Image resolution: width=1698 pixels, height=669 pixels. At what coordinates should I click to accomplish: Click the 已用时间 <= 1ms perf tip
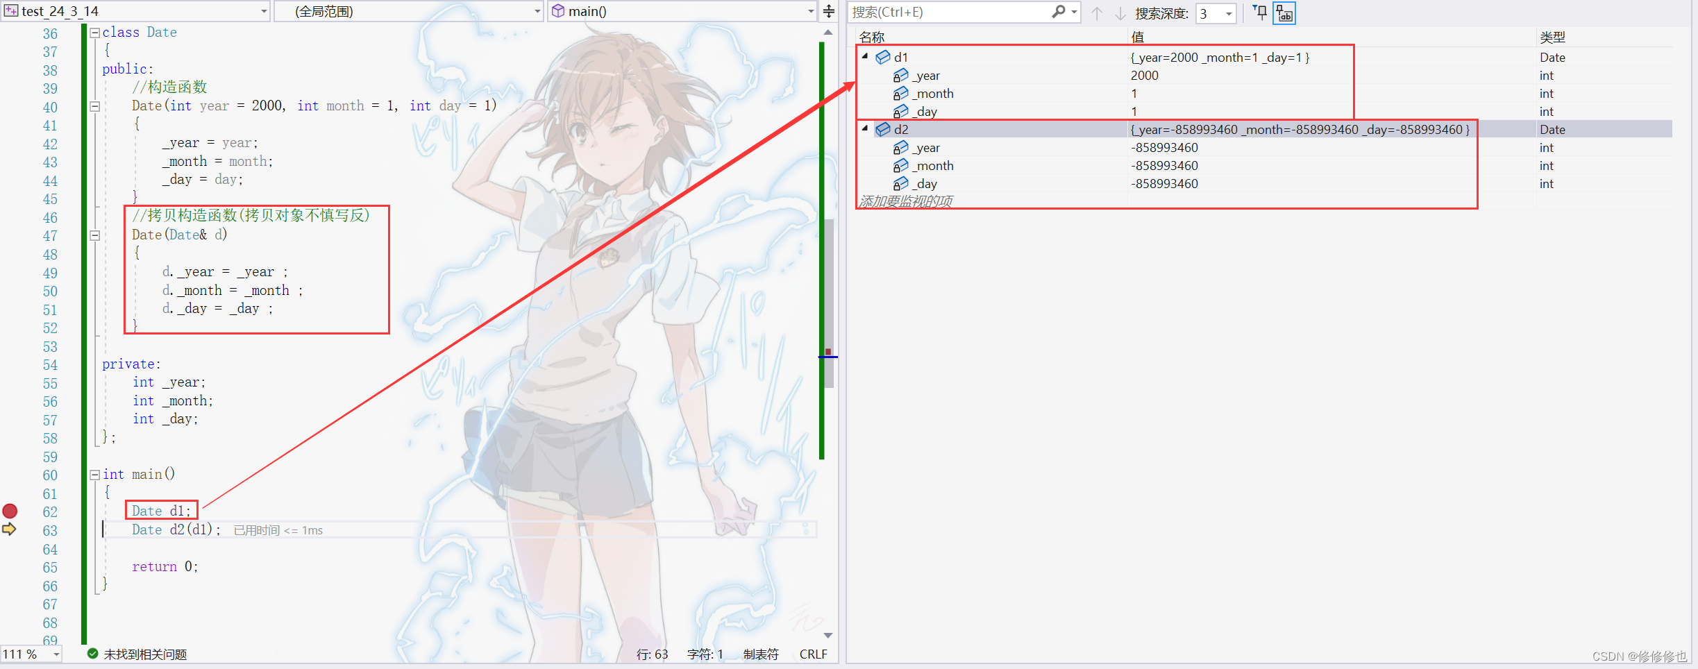(x=278, y=530)
